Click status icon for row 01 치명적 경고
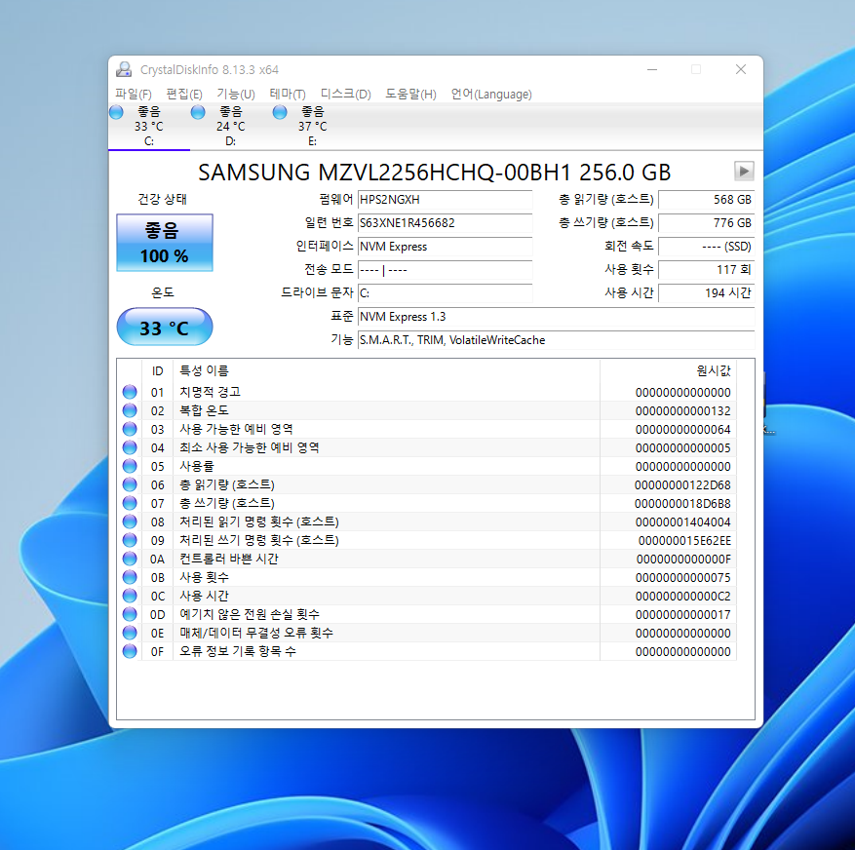Image resolution: width=855 pixels, height=850 pixels. point(130,392)
